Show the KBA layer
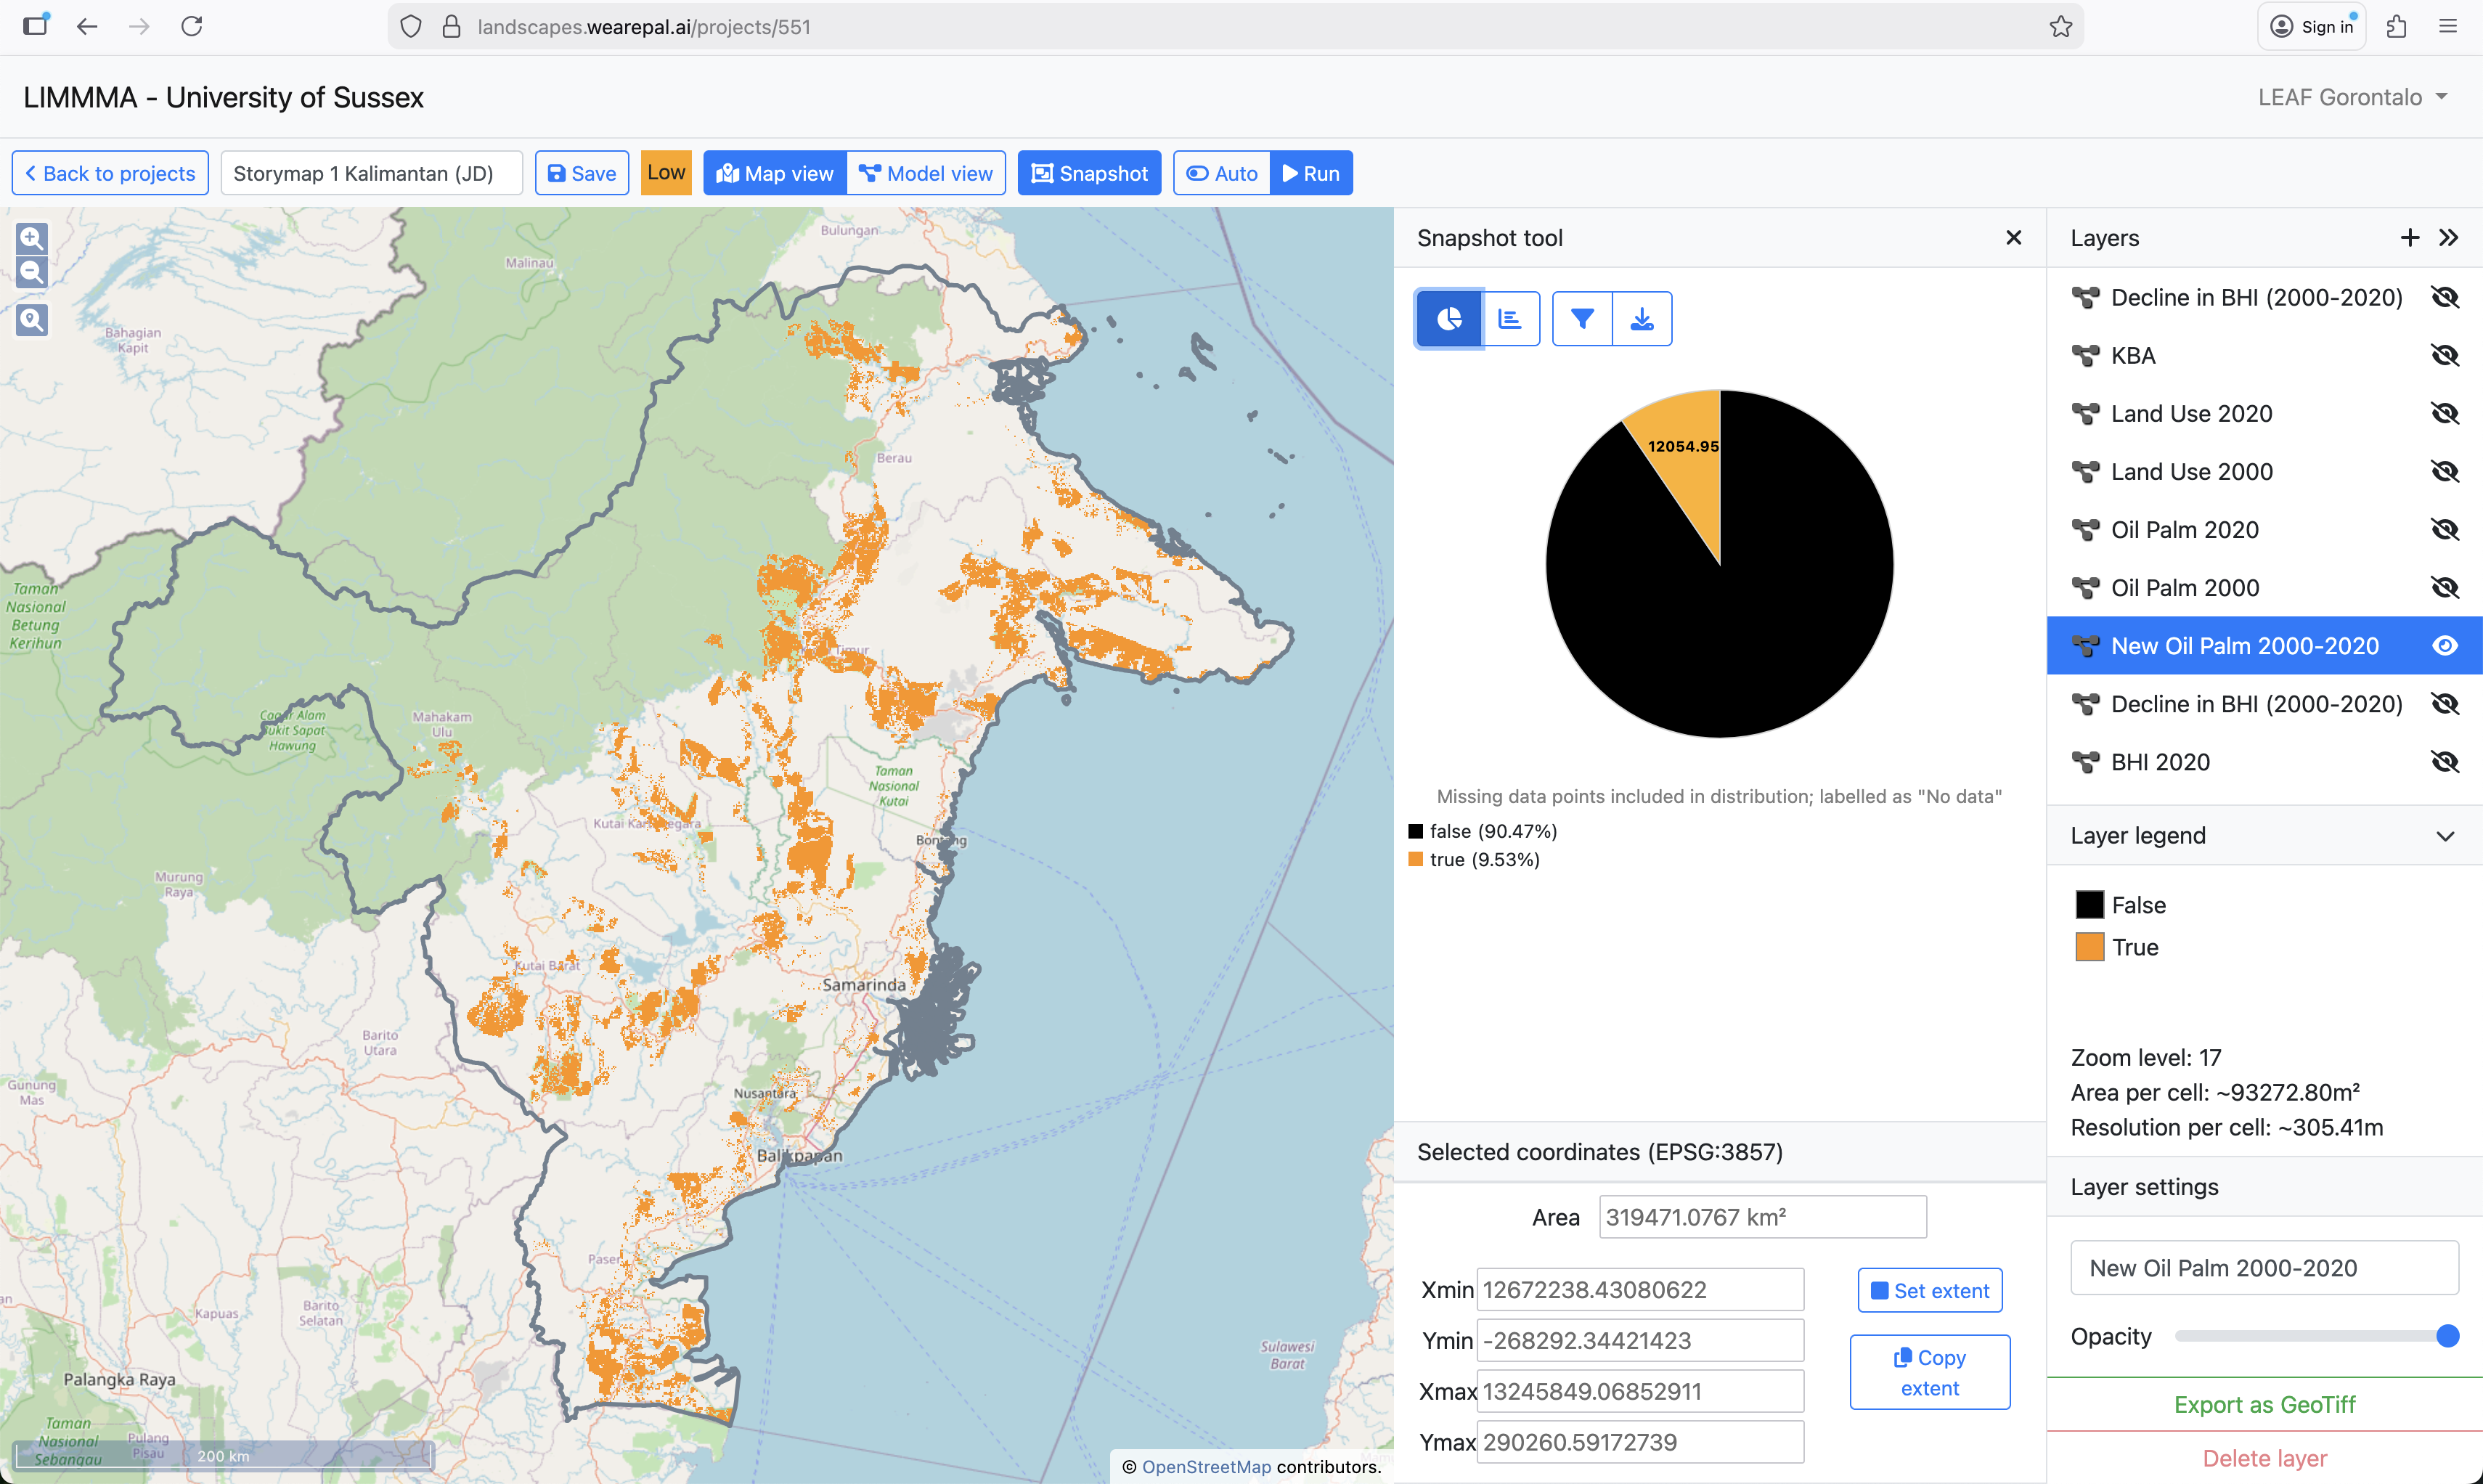2483x1484 pixels. [2444, 355]
